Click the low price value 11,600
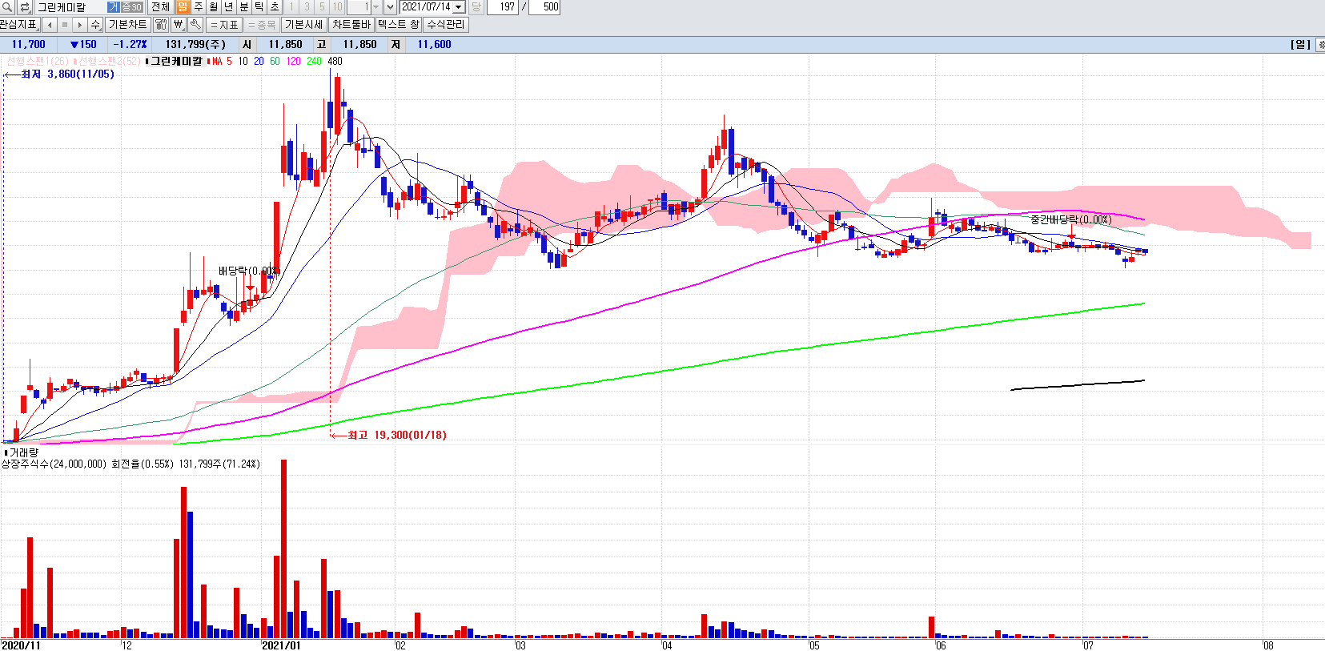This screenshot has height=651, width=1325. [434, 45]
